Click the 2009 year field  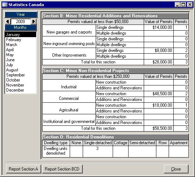[21, 22]
